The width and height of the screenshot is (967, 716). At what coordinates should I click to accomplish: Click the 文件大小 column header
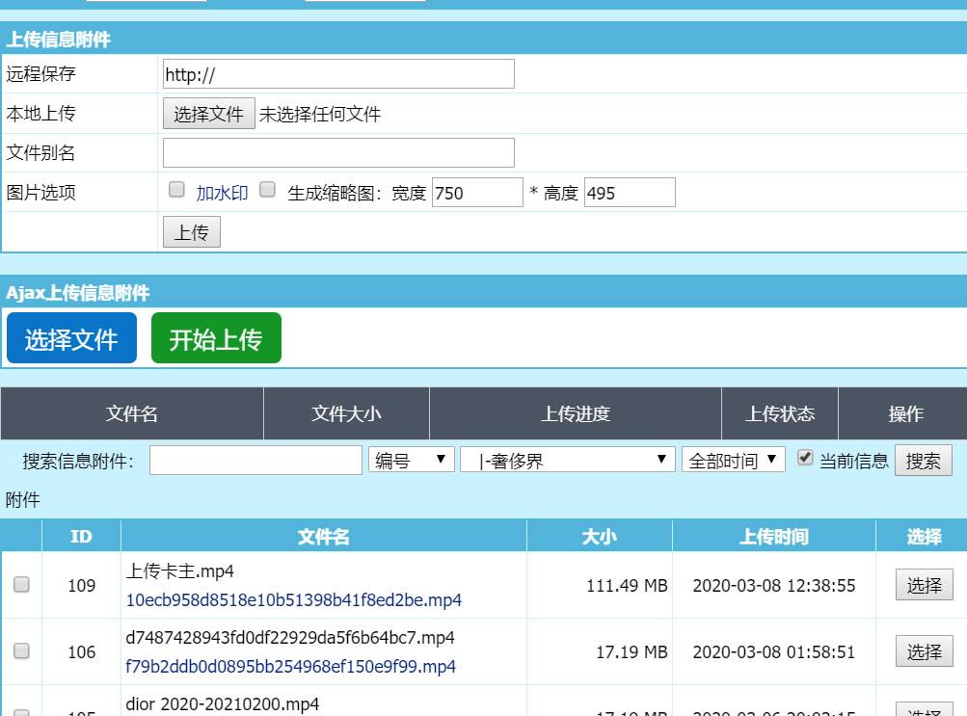(x=346, y=413)
